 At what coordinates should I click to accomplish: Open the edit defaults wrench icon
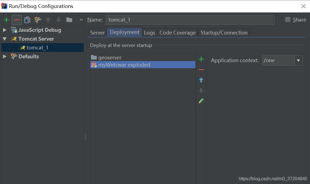pyautogui.click(x=38, y=20)
